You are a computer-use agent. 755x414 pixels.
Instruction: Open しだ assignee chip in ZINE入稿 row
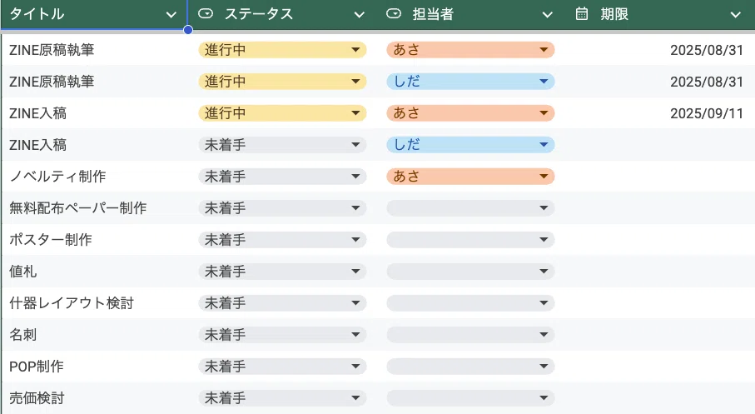point(470,145)
